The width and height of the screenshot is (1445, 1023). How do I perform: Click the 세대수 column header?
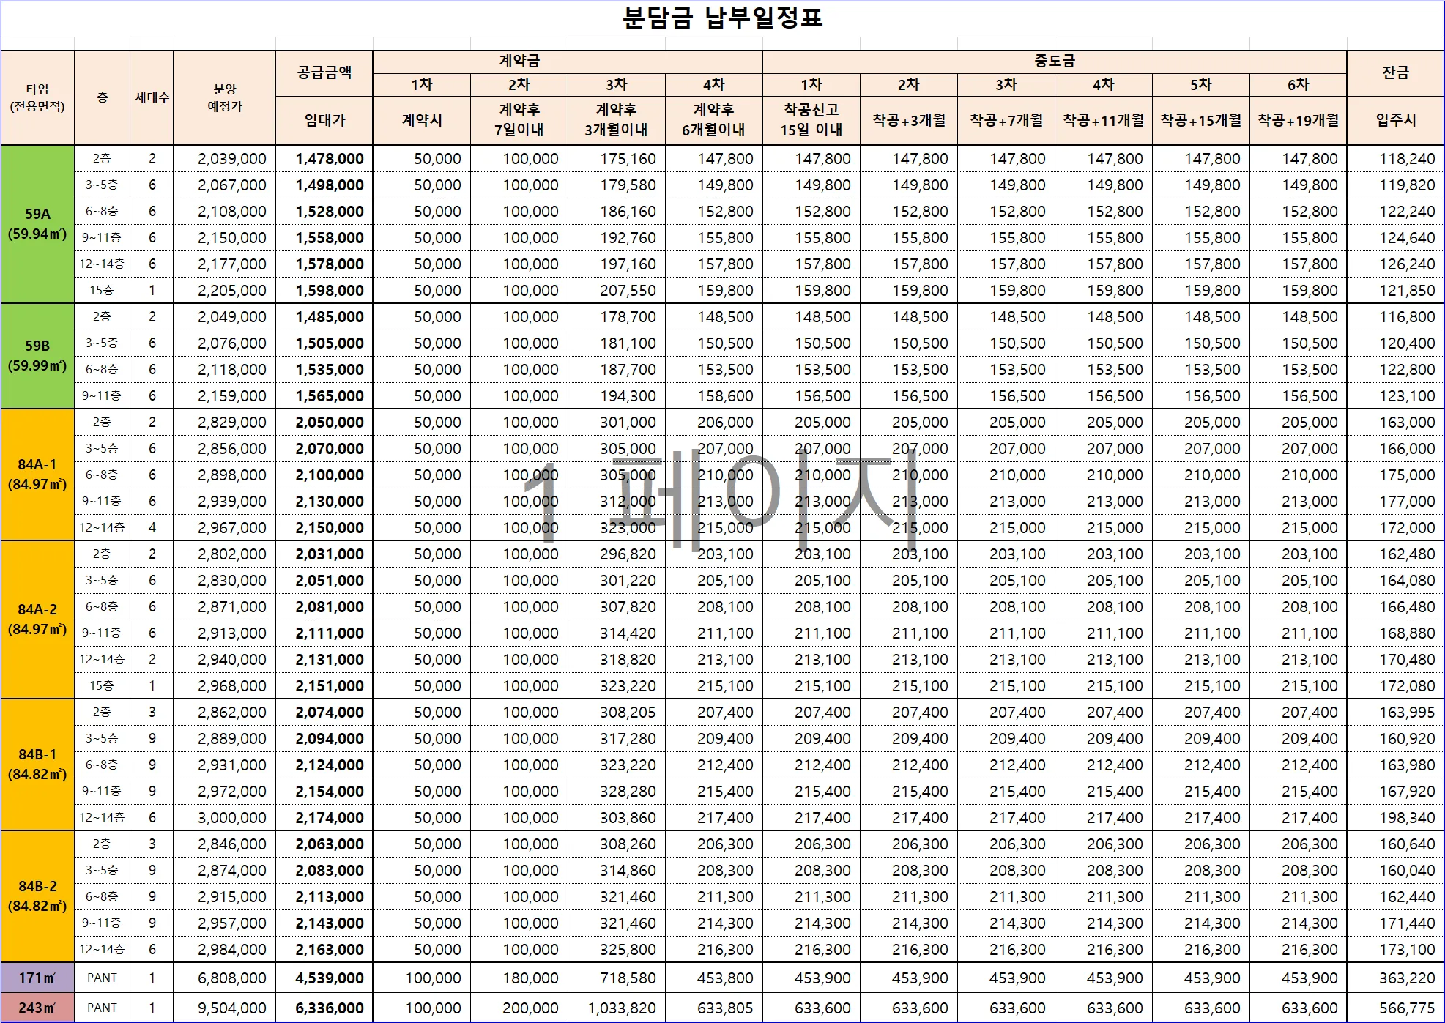(152, 97)
